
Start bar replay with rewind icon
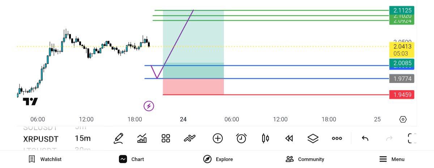(x=289, y=138)
